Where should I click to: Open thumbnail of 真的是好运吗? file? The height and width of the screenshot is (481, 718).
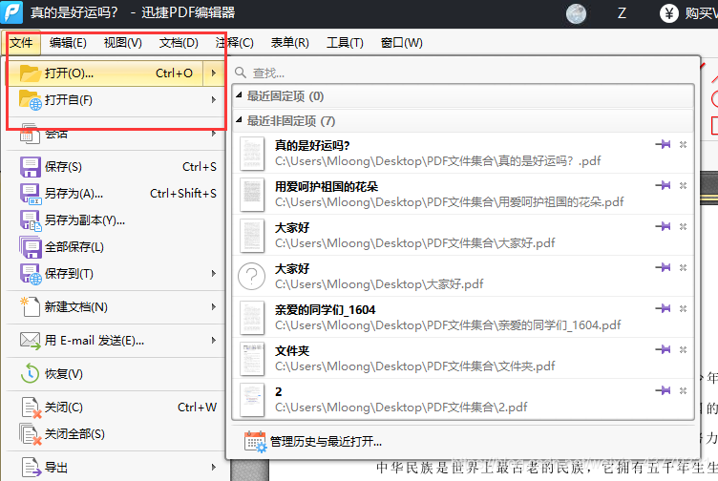tap(252, 154)
